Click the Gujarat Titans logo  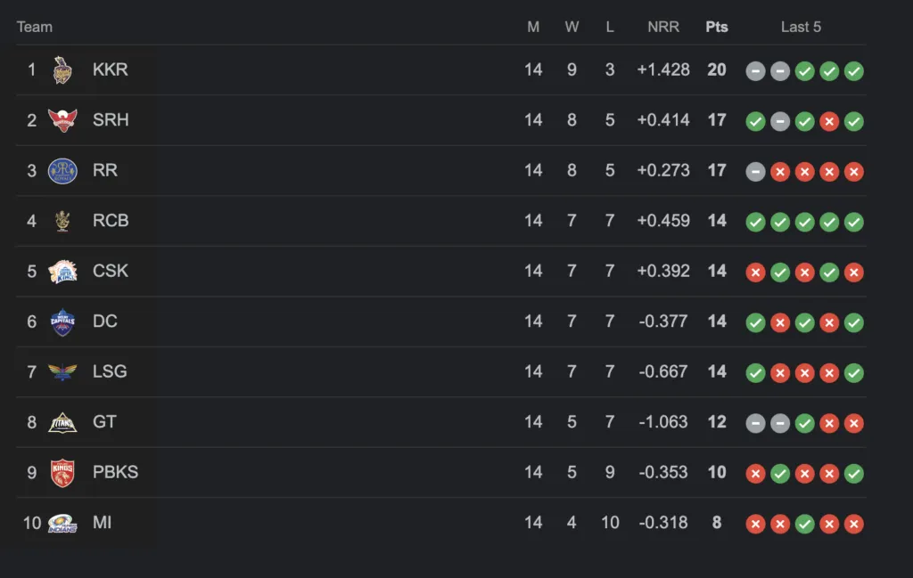[62, 423]
